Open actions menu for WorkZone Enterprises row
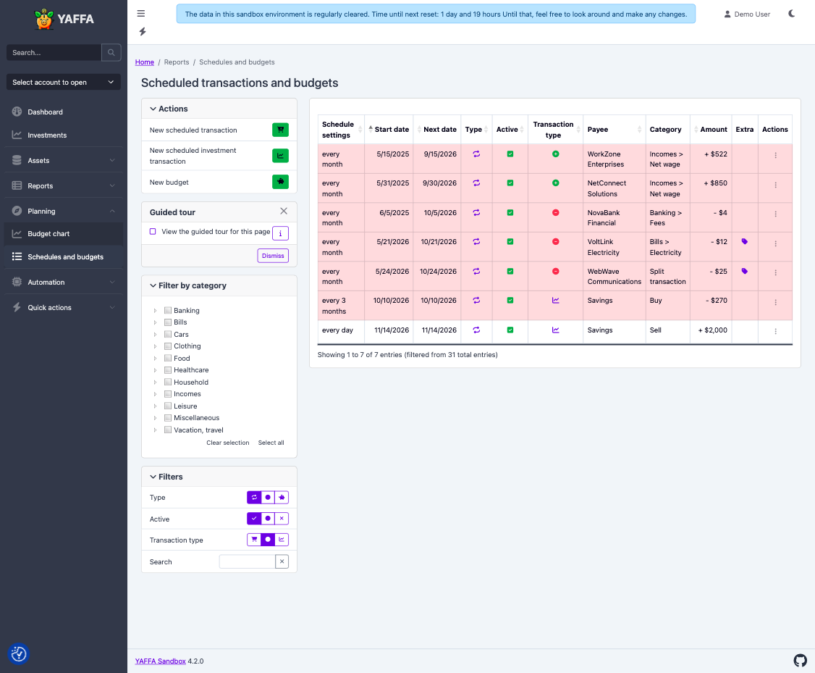This screenshot has height=673, width=815. 775,156
